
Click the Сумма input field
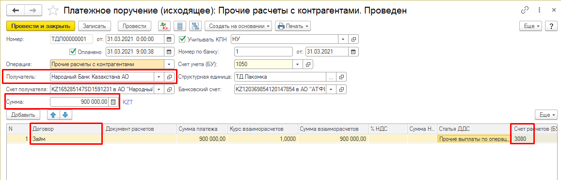pos(79,102)
